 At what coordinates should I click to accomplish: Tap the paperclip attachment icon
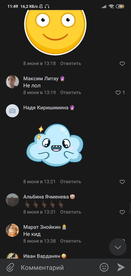(x=10, y=268)
